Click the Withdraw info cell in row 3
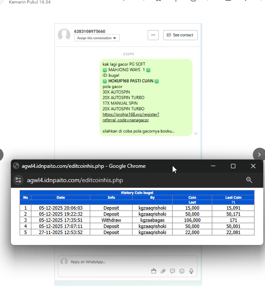 point(111,220)
